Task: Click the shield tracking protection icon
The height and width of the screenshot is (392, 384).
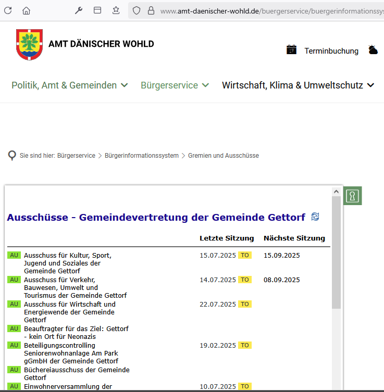Action: (137, 10)
